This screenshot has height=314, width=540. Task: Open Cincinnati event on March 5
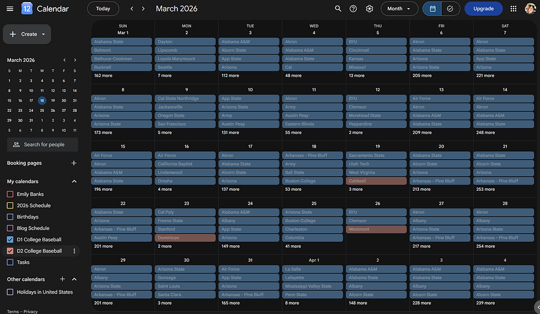[376, 50]
